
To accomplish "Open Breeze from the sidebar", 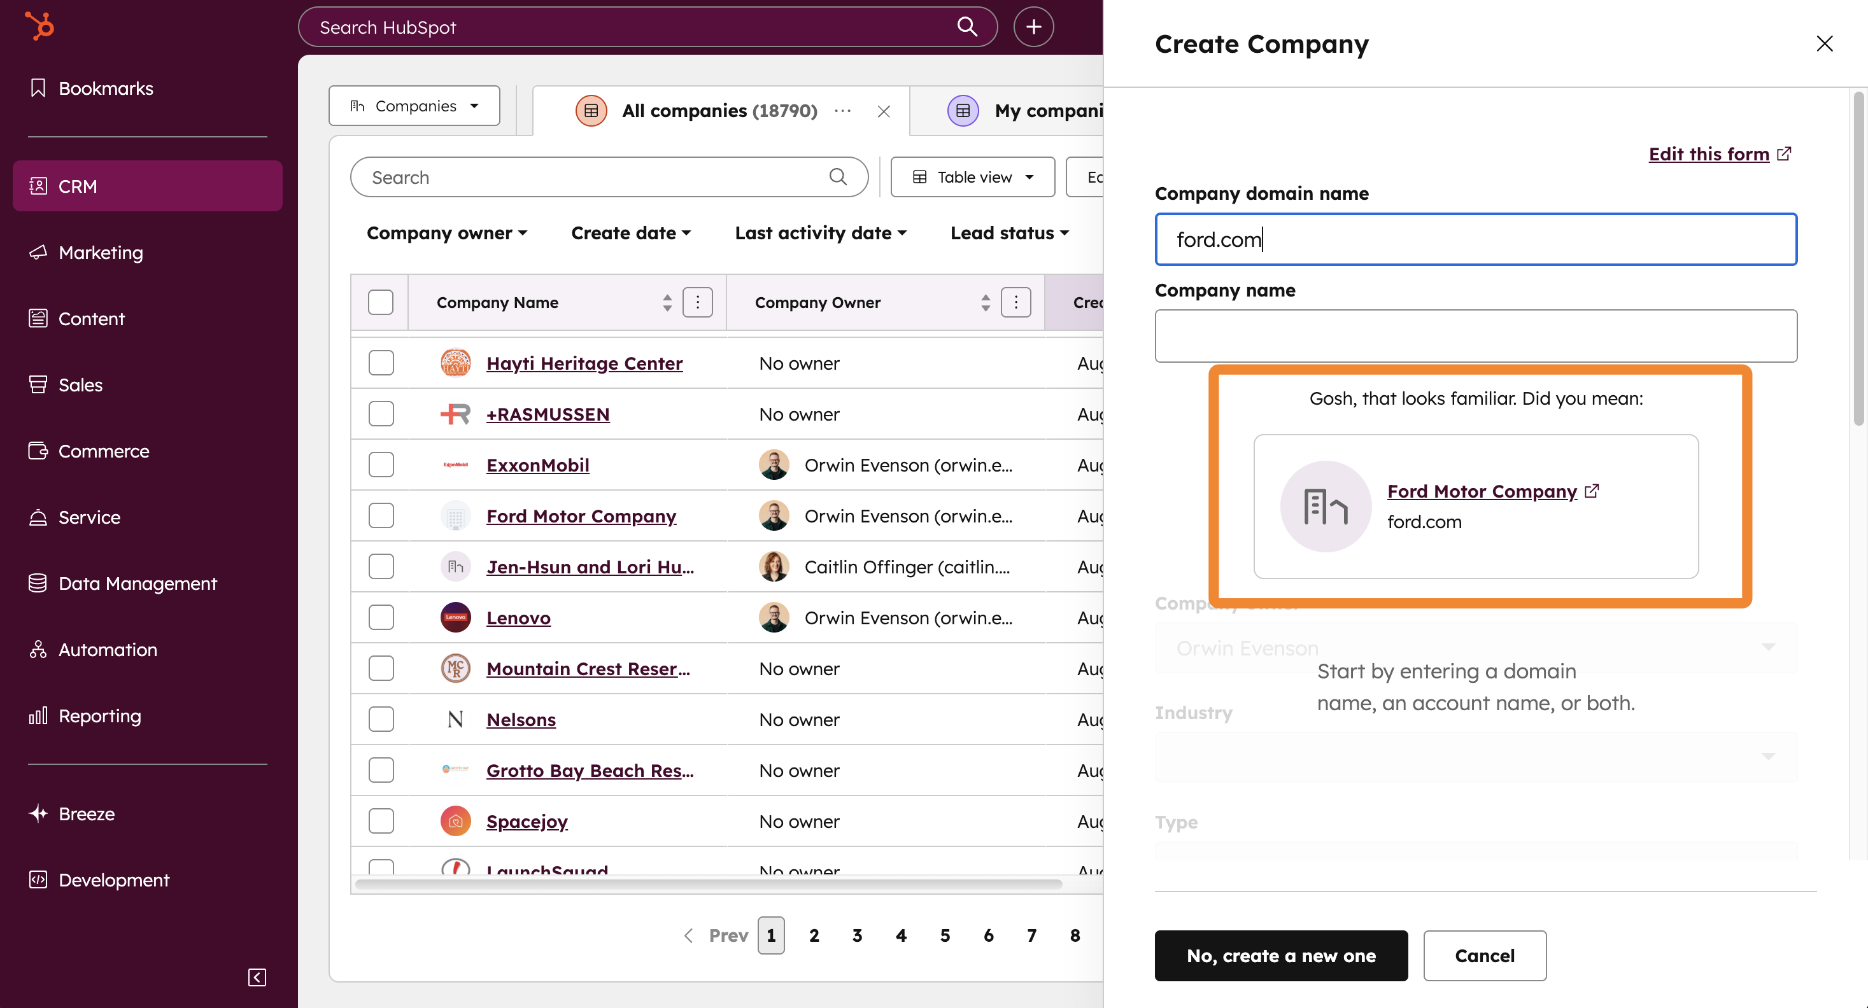I will tap(87, 814).
